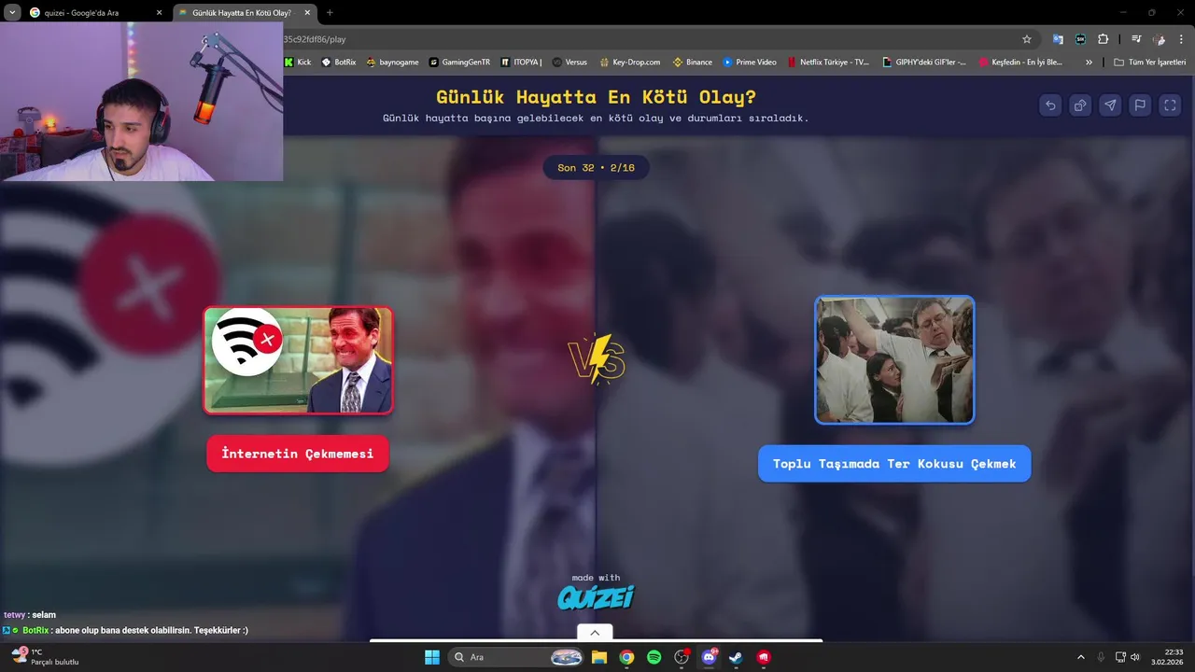The height and width of the screenshot is (672, 1195).
Task: Click the paper-plane share icon
Action: tap(1110, 105)
